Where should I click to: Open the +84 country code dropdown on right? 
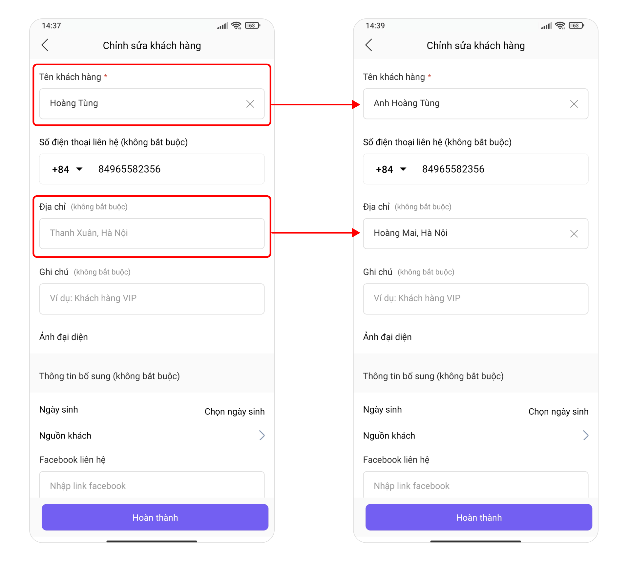[x=391, y=169]
